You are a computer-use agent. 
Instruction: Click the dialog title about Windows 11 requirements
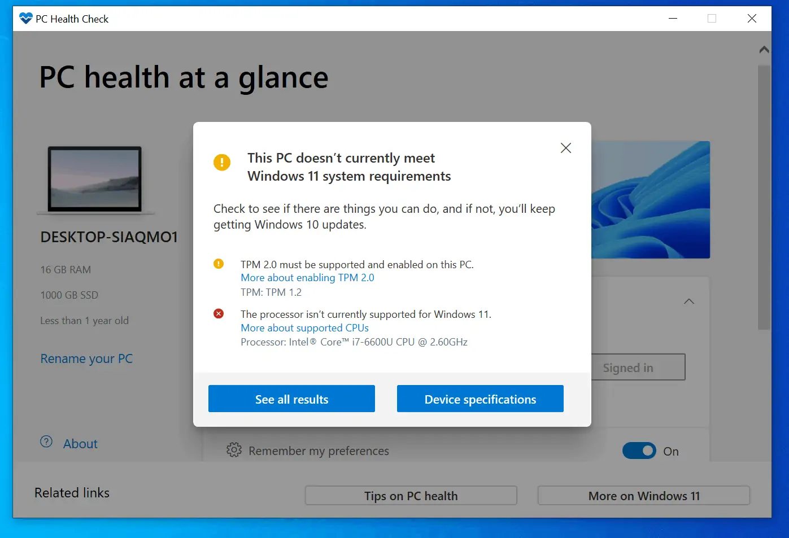(349, 167)
